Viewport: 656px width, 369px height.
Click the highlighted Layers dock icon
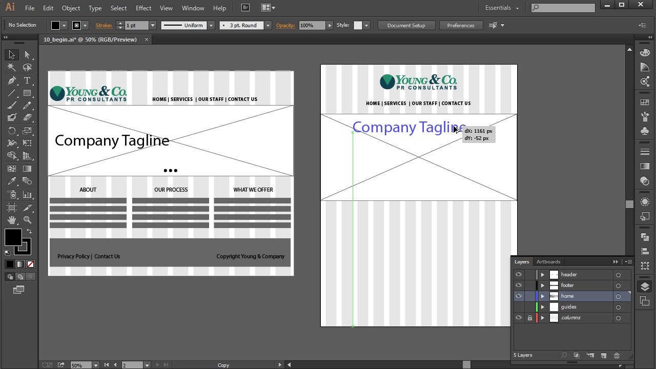[x=645, y=286]
